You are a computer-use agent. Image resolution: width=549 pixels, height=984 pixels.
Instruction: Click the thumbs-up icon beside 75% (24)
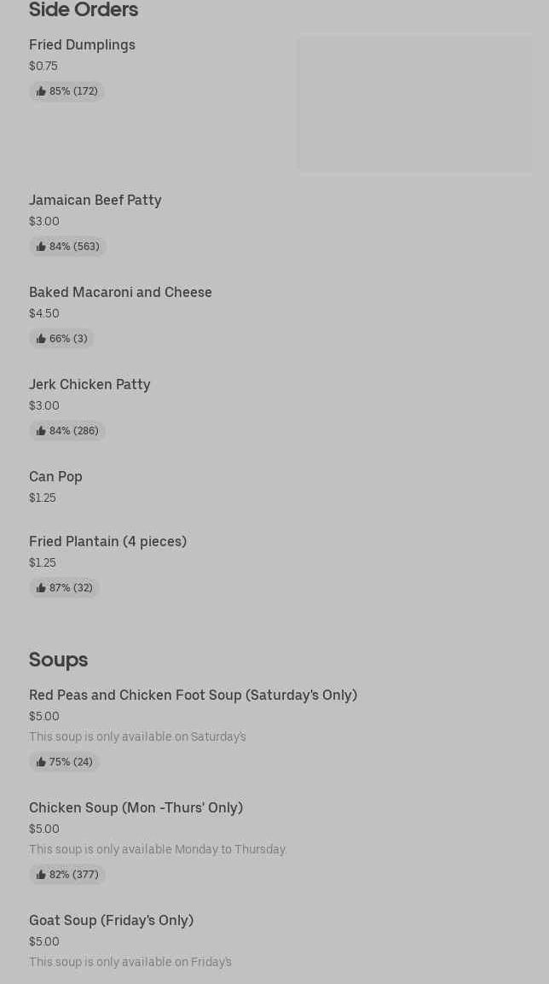coord(41,762)
